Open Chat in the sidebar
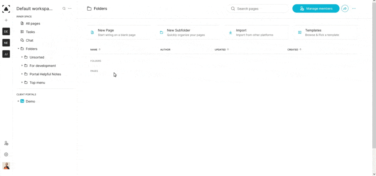The width and height of the screenshot is (376, 176). tap(29, 40)
